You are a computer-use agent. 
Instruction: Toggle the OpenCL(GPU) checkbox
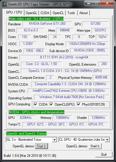pyautogui.click(x=51, y=104)
